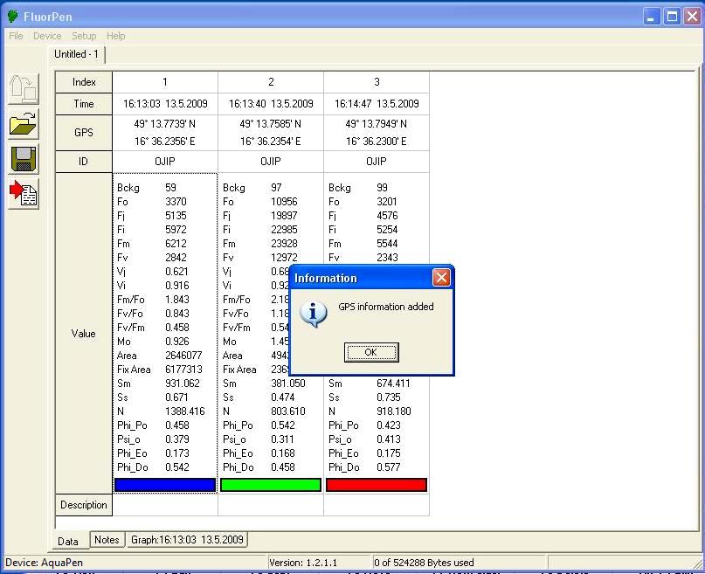Screen dimensions: 705x574
Task: Select the Data tab
Action: point(68,541)
